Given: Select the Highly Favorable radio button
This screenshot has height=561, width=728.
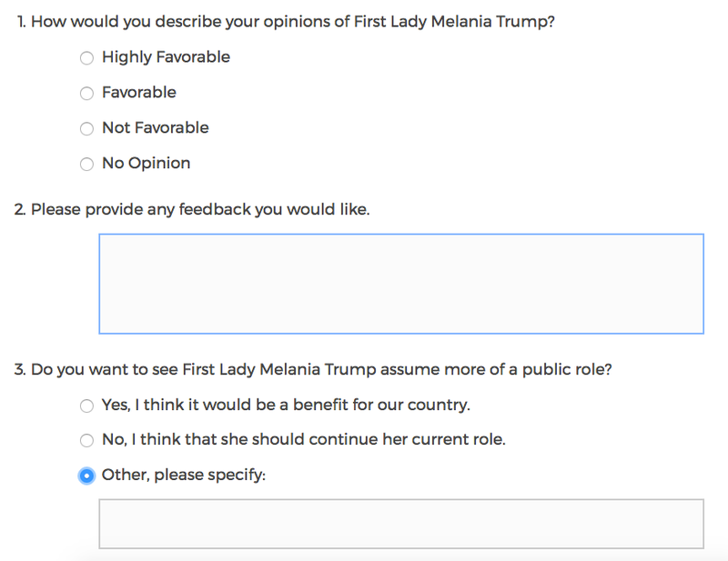Looking at the screenshot, I should click(x=86, y=58).
